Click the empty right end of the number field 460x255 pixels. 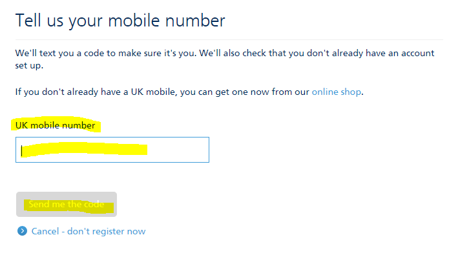coord(179,150)
